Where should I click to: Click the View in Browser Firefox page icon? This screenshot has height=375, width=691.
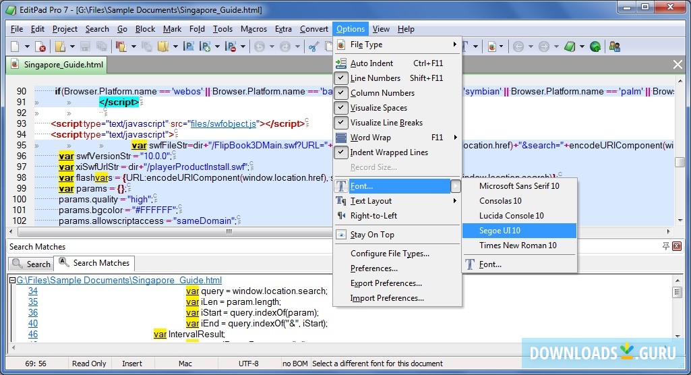point(492,47)
